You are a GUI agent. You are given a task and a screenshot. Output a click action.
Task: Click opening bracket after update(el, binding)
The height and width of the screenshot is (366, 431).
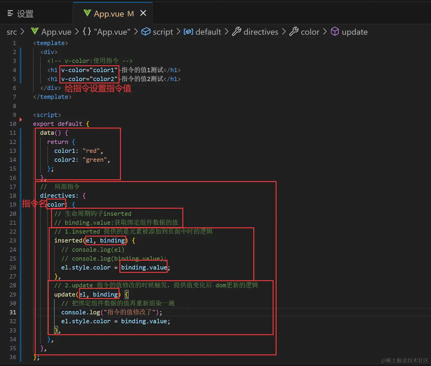pos(127,294)
